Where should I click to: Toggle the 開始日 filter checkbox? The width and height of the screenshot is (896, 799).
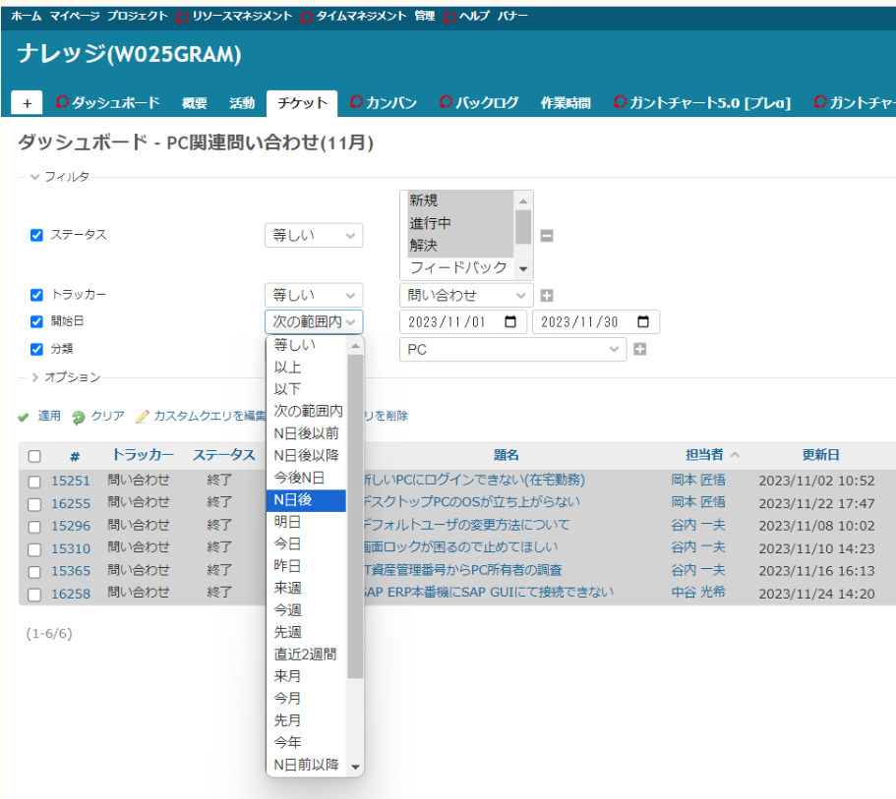pyautogui.click(x=37, y=321)
